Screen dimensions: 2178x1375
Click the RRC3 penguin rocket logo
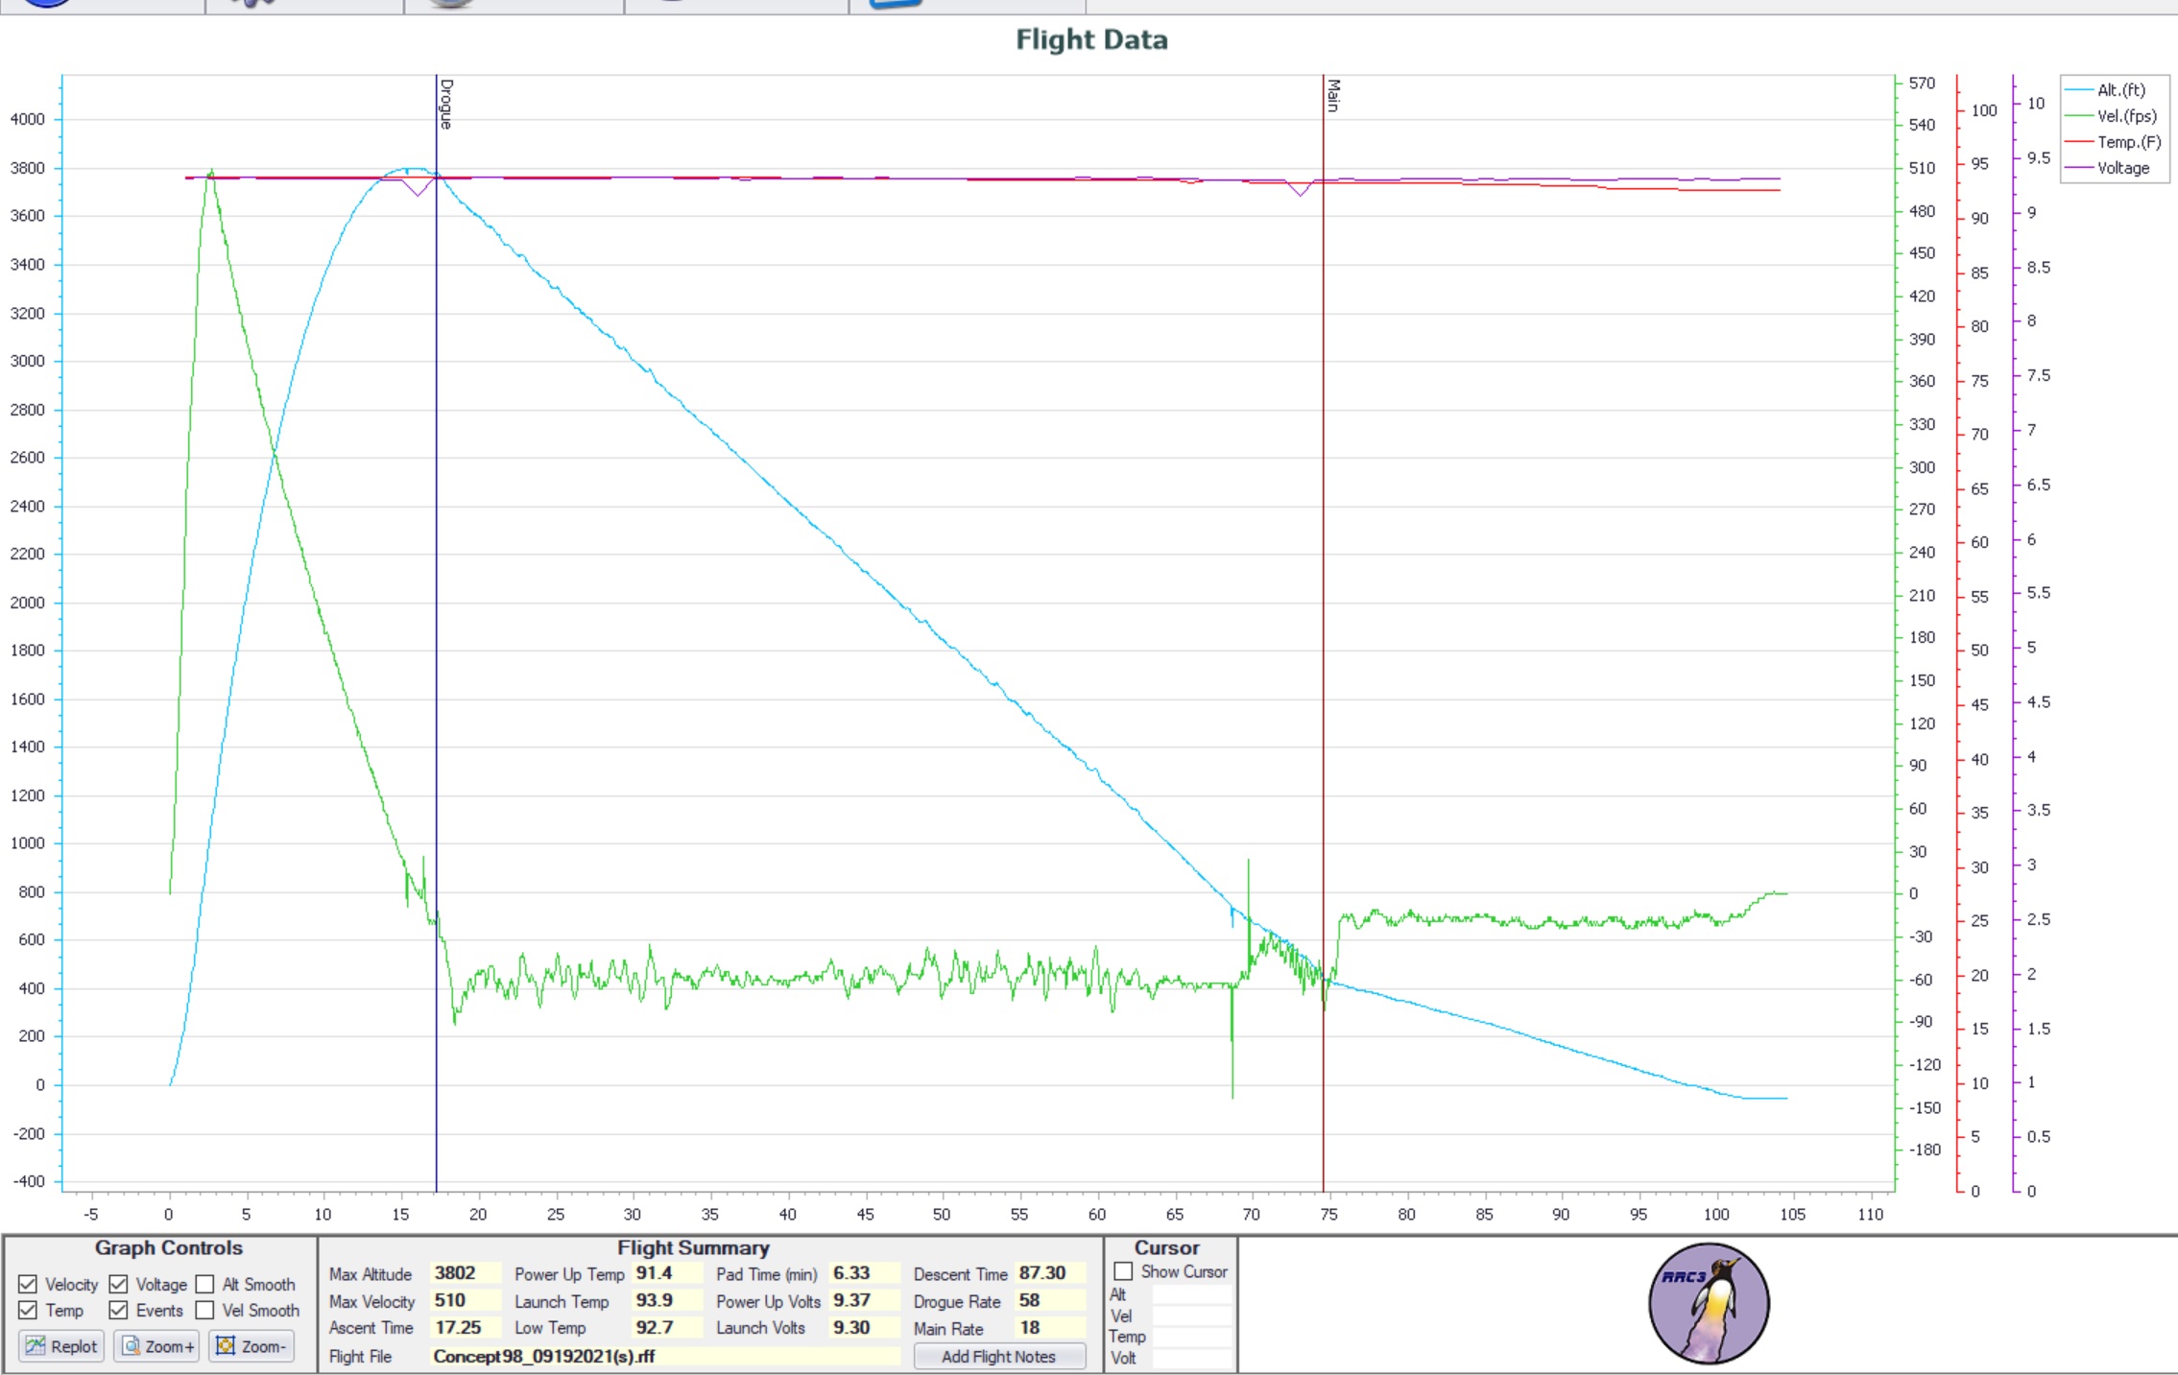1709,1303
